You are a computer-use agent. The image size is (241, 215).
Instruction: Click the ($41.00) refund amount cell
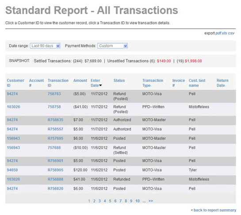pos(80,107)
